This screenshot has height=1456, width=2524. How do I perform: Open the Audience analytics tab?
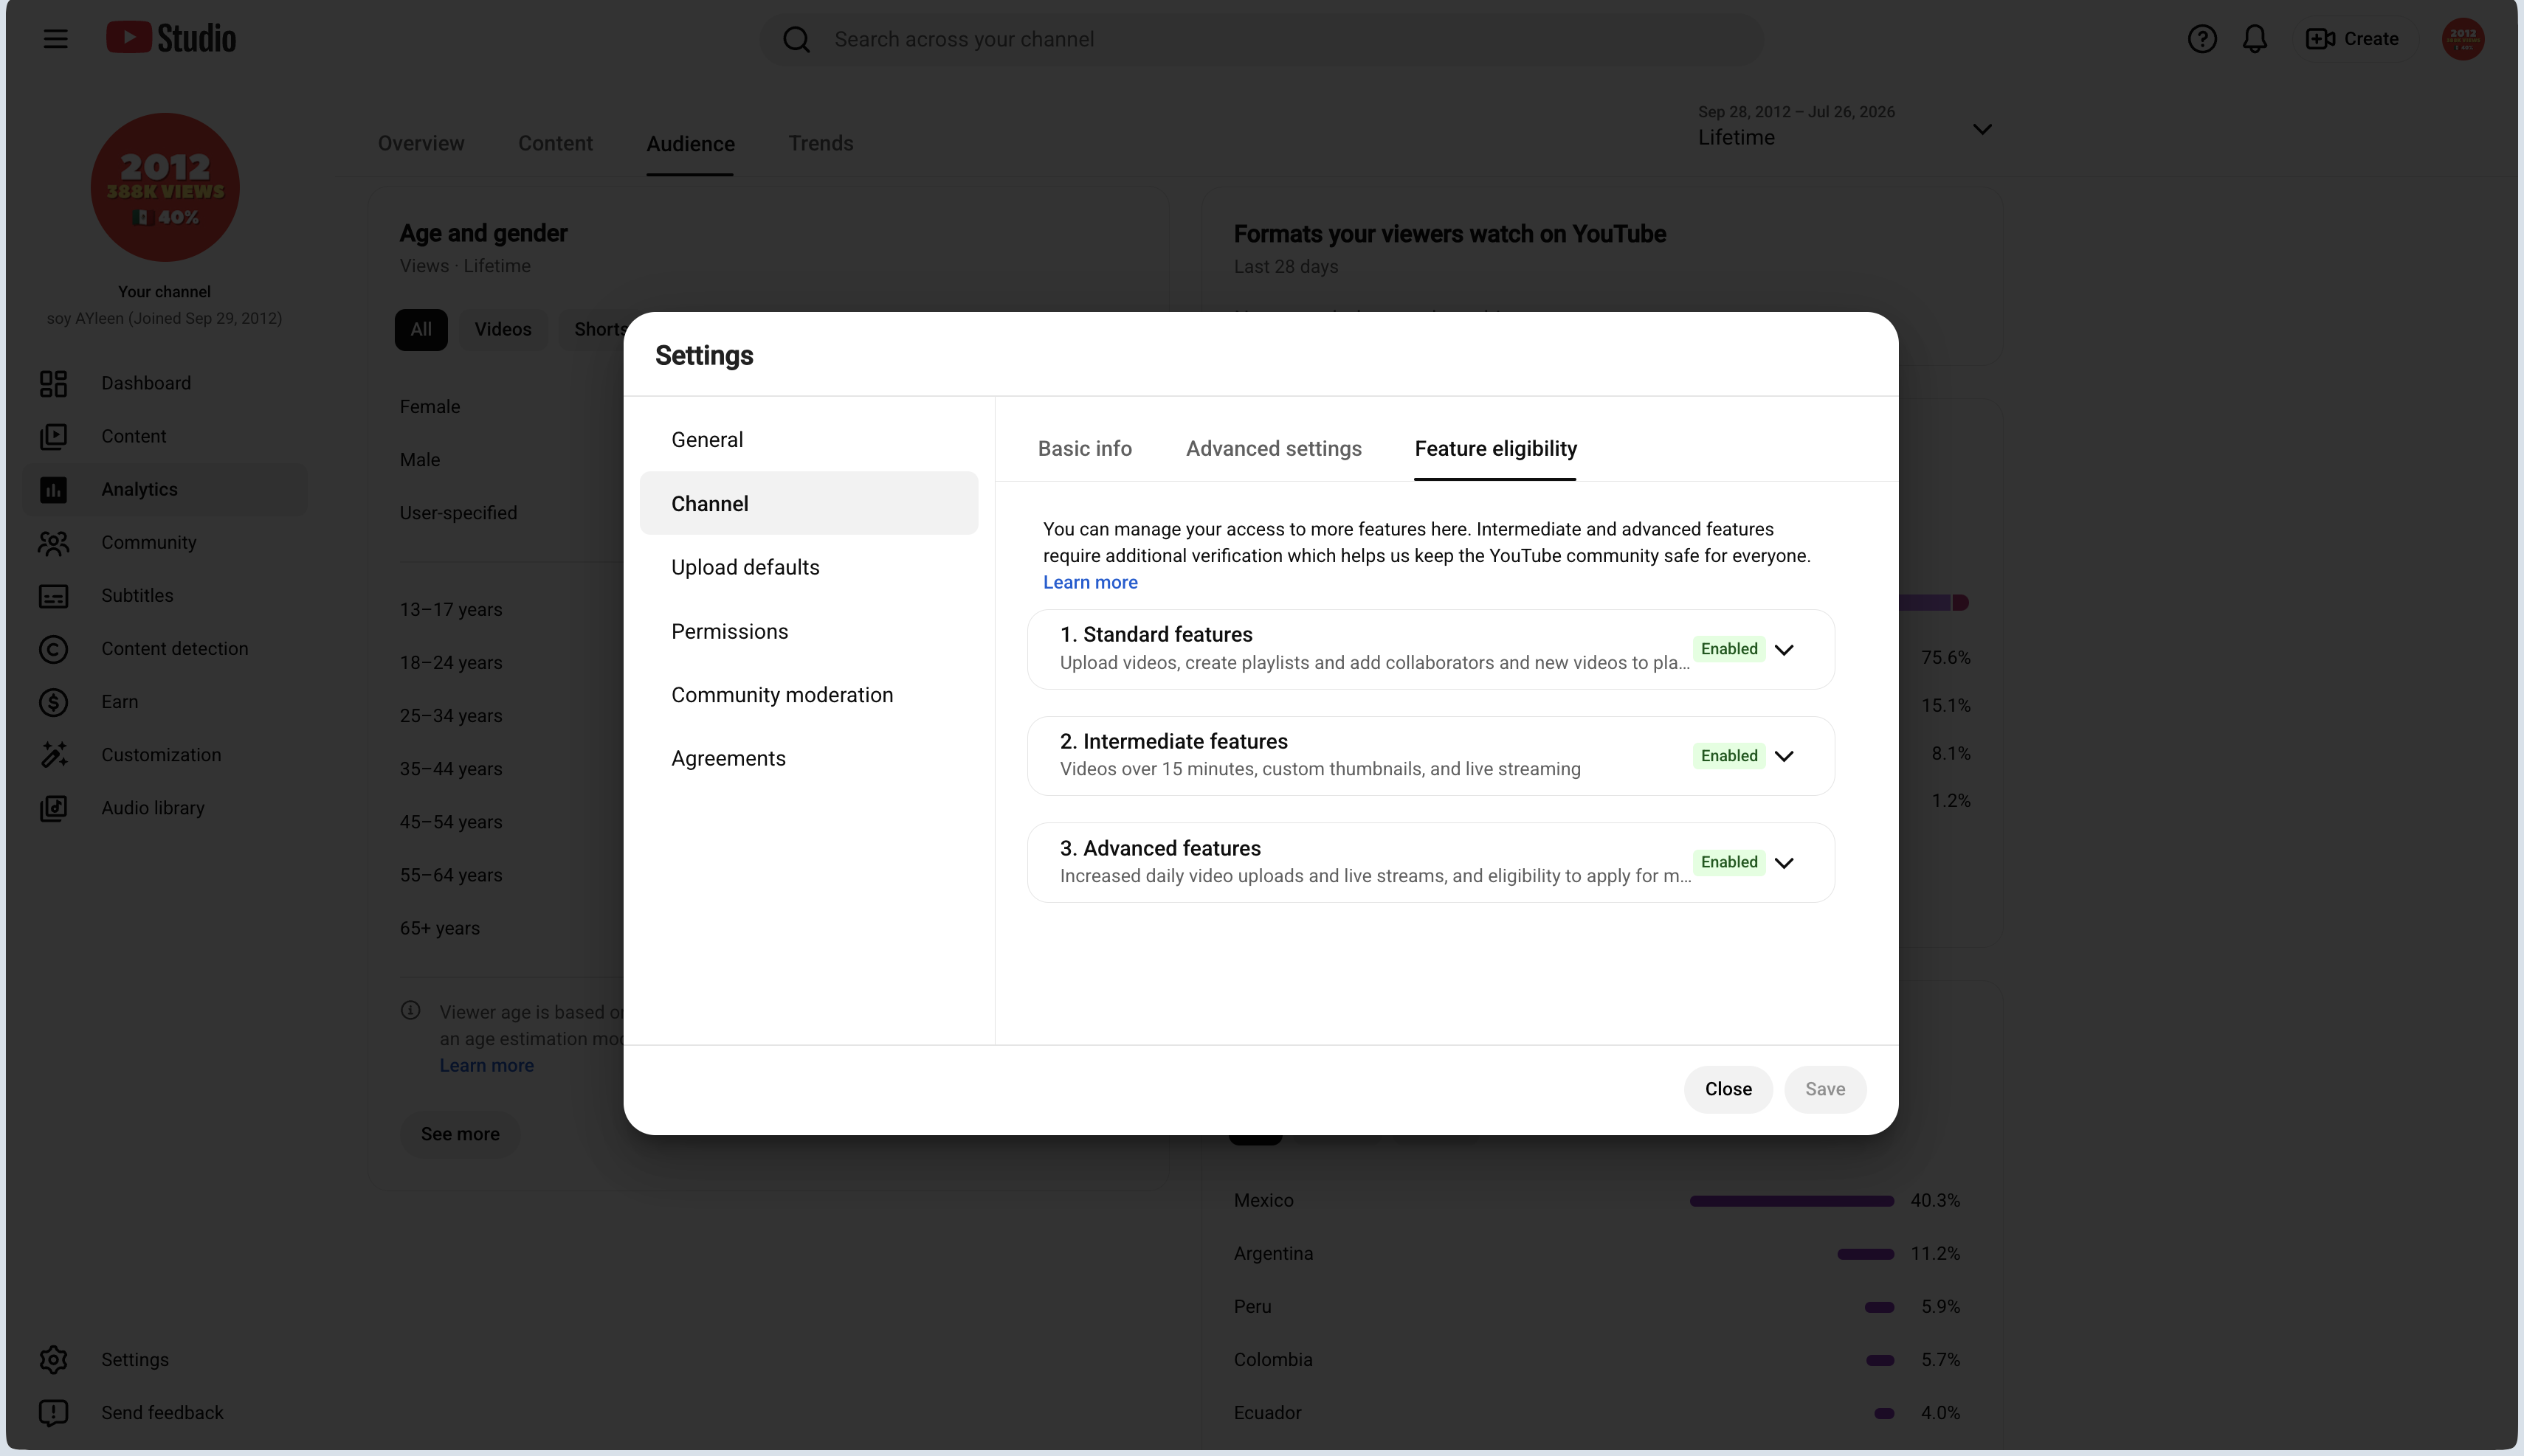[x=690, y=144]
